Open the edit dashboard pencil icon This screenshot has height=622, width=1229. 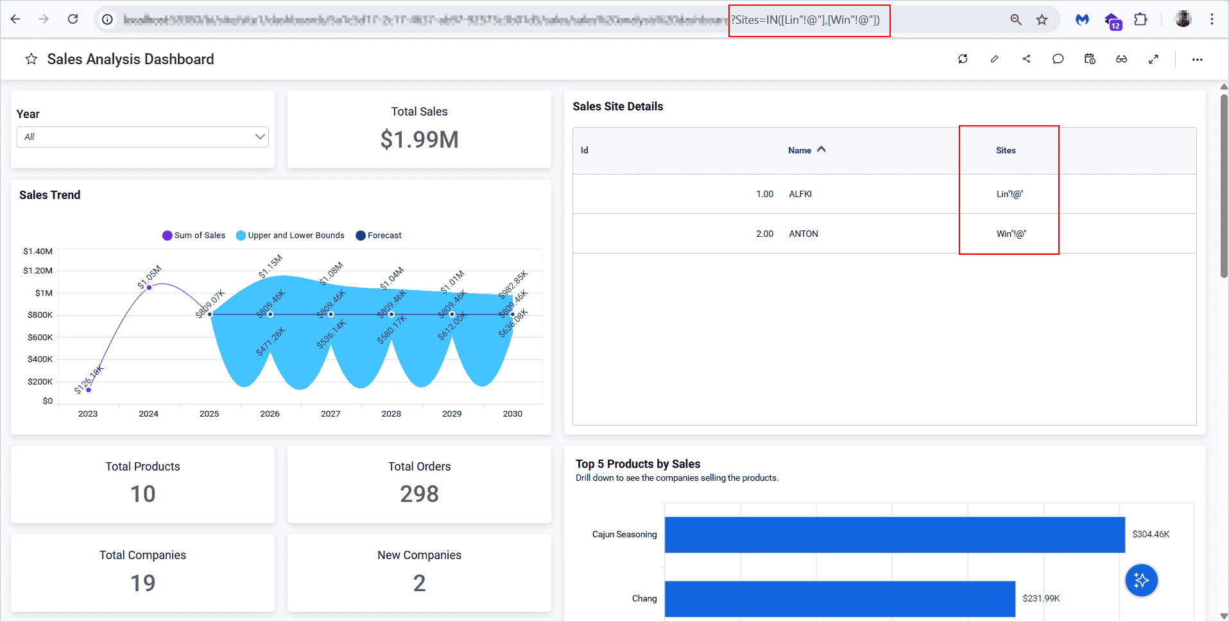pyautogui.click(x=994, y=59)
